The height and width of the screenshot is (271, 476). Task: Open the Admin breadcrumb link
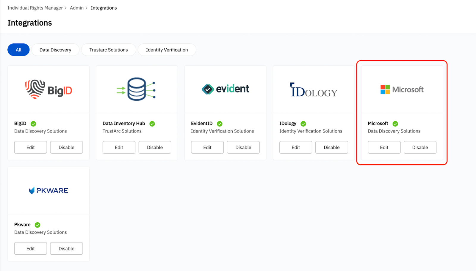point(77,8)
